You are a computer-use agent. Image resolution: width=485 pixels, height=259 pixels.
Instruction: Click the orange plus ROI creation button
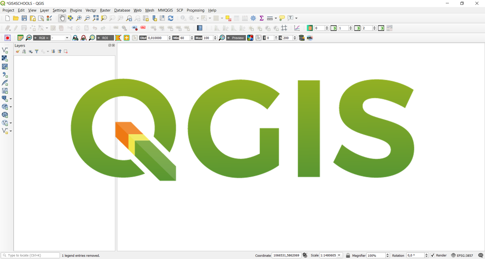[126, 38]
